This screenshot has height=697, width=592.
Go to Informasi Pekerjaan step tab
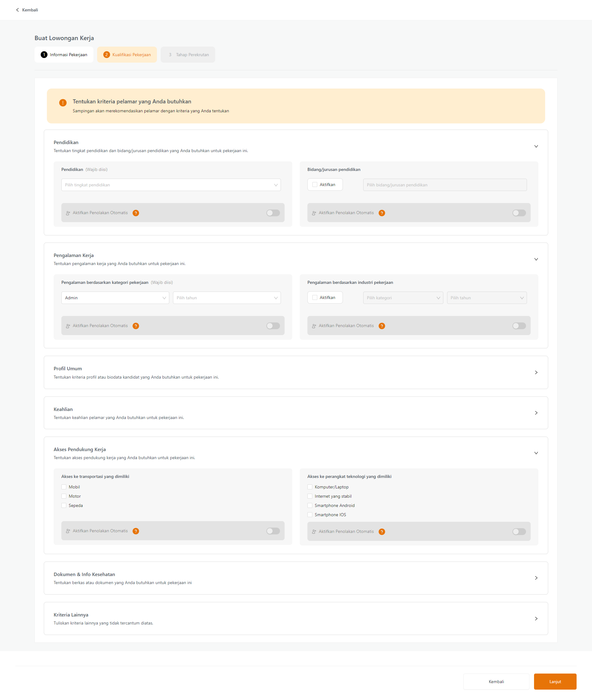[64, 55]
